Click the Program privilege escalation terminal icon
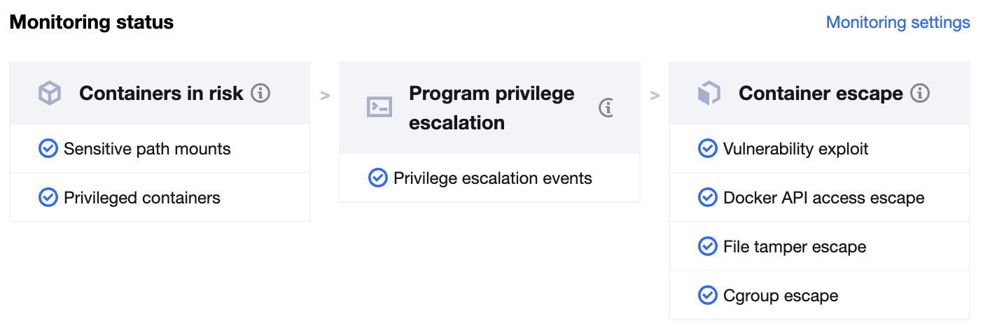This screenshot has width=983, height=323. [379, 107]
